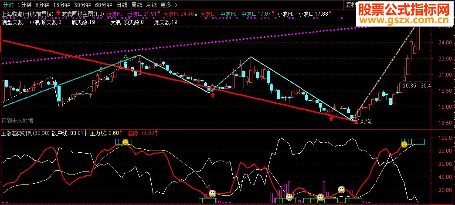Click the 散户线: 83.81 reading
455x205 pixels.
tap(68, 133)
